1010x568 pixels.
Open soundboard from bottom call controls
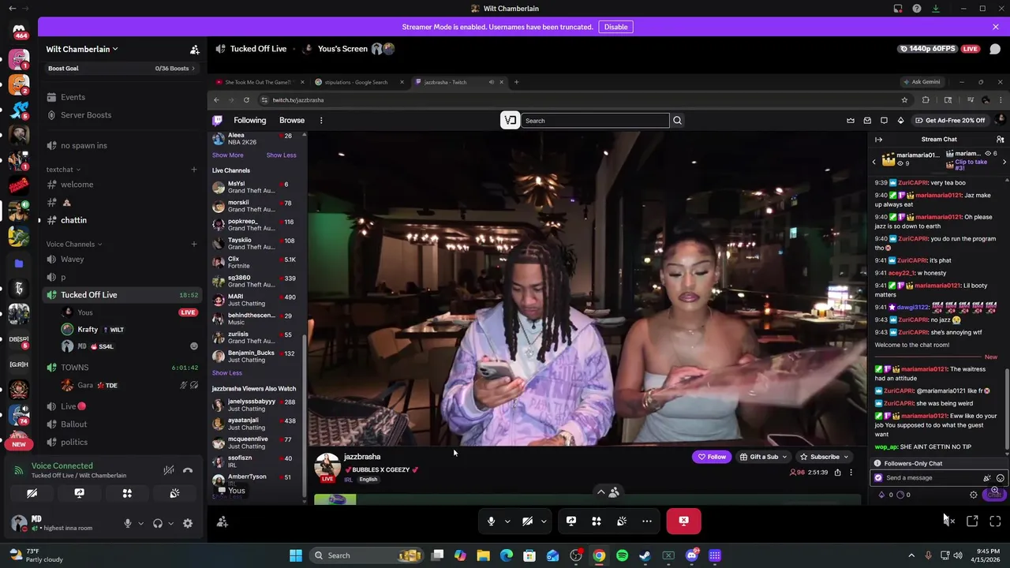click(622, 521)
